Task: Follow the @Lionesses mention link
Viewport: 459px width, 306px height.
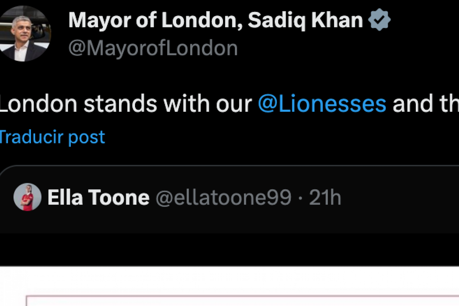Action: [x=322, y=103]
